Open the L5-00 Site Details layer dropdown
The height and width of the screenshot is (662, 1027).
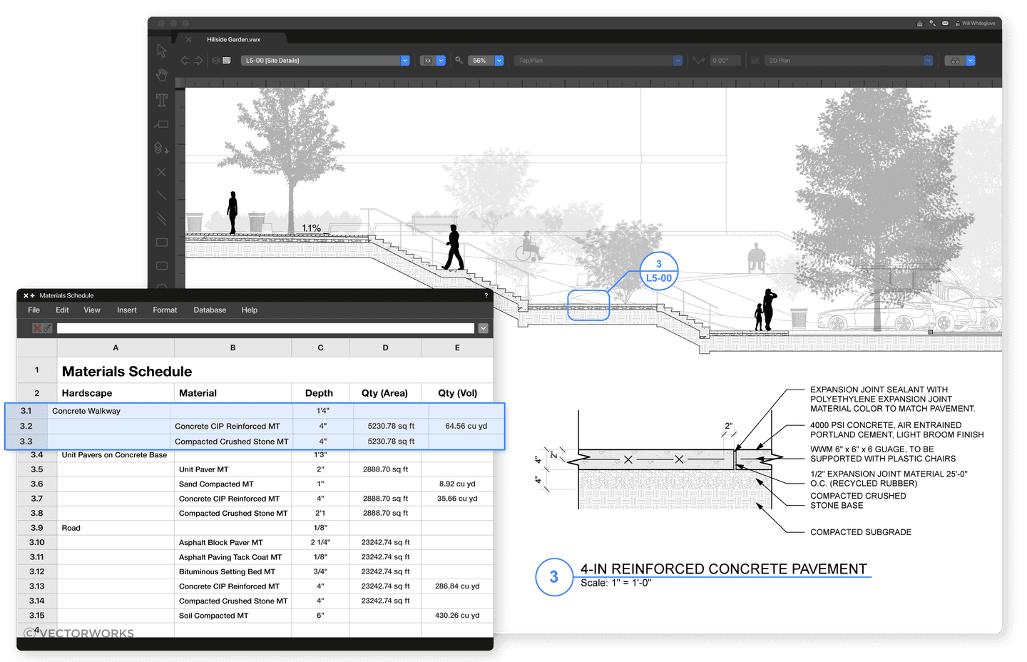coord(404,61)
